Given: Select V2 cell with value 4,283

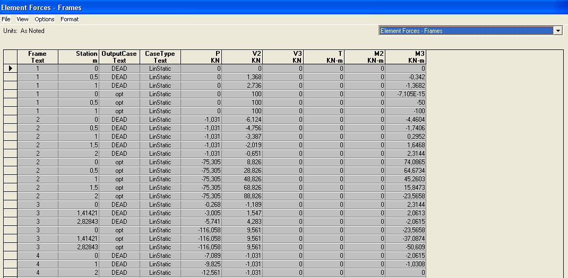Looking at the screenshot, I should point(243,221).
